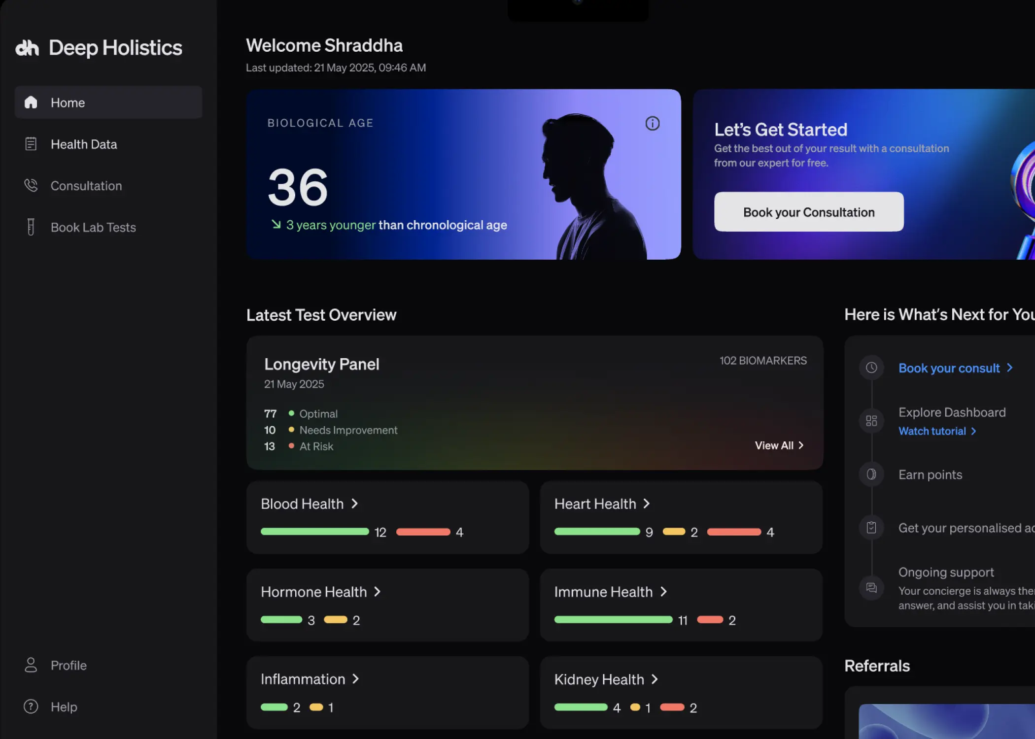Click the chat icon beside Ongoing support
This screenshot has height=739, width=1035.
point(871,587)
